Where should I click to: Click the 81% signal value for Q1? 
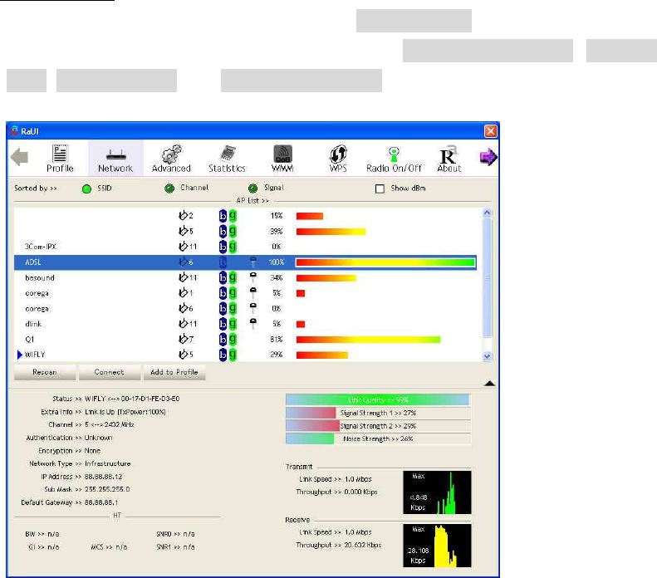276,340
